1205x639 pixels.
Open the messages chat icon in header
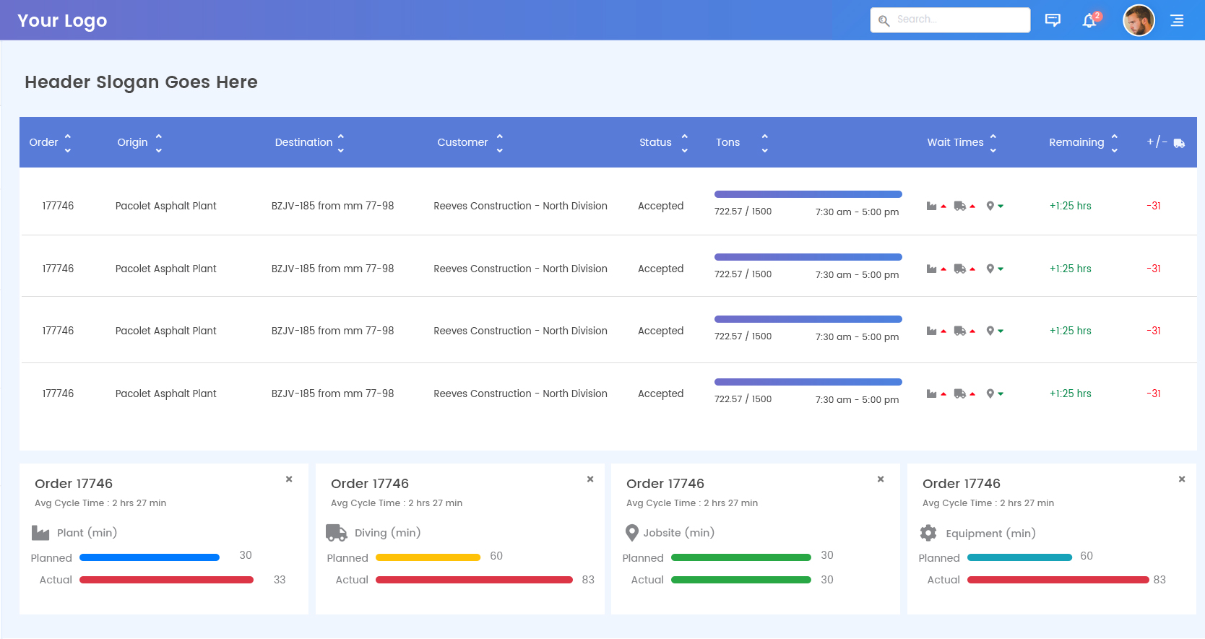(x=1053, y=20)
